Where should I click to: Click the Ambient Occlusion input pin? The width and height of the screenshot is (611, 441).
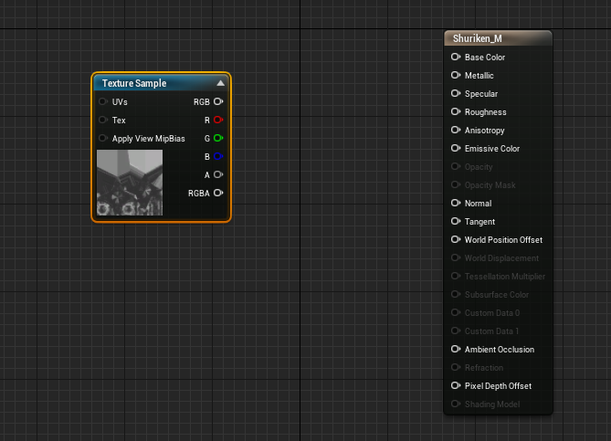[456, 350]
